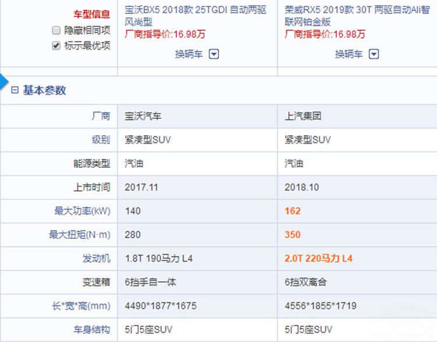This screenshot has width=437, height=342.
Task: Select the 换辆车 text under 宝沃BX5
Action: point(189,54)
